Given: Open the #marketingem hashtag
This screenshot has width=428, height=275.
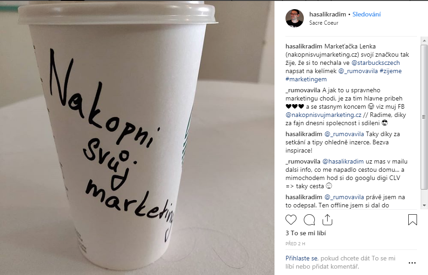Looking at the screenshot, I should pyautogui.click(x=306, y=79).
